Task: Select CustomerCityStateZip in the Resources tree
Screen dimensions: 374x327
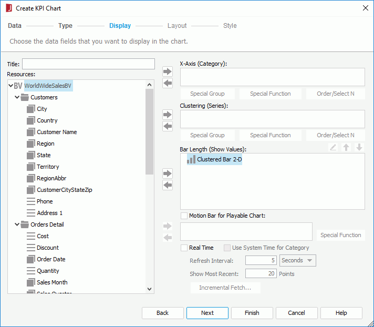Action: (65, 190)
